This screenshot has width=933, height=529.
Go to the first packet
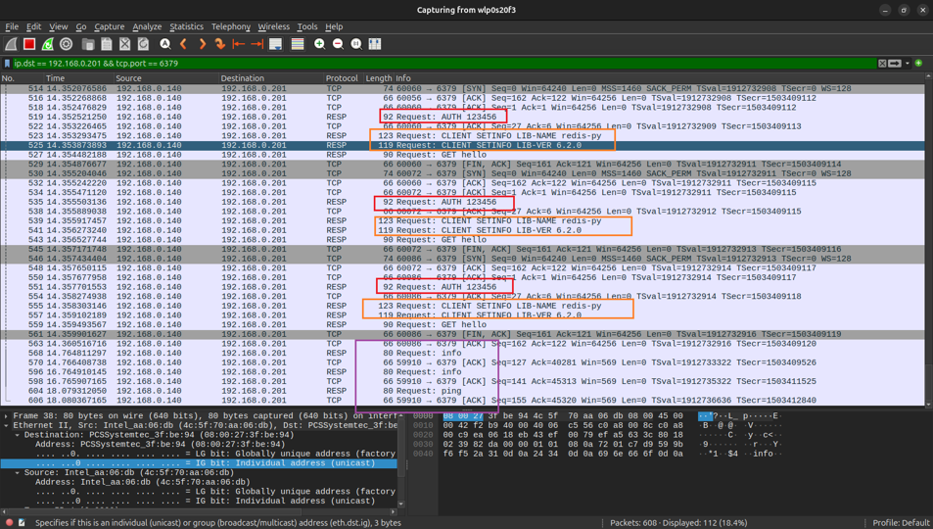tap(239, 44)
